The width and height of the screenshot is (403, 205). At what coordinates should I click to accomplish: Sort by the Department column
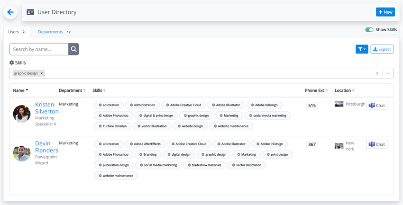tap(72, 90)
